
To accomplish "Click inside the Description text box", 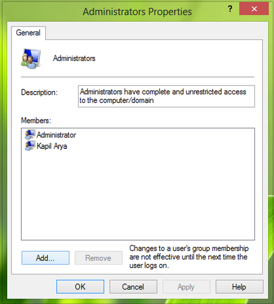I will (166, 96).
